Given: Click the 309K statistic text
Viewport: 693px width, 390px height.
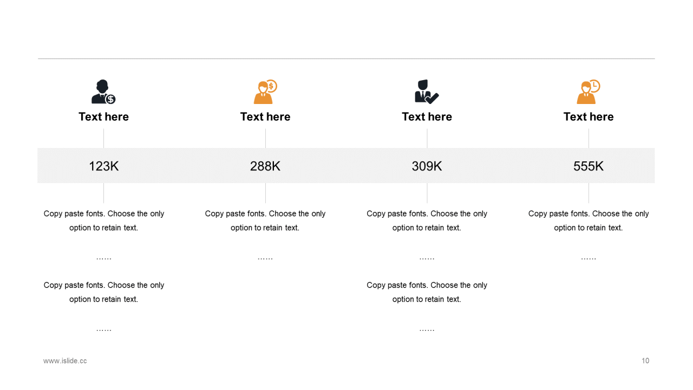Looking at the screenshot, I should point(427,166).
